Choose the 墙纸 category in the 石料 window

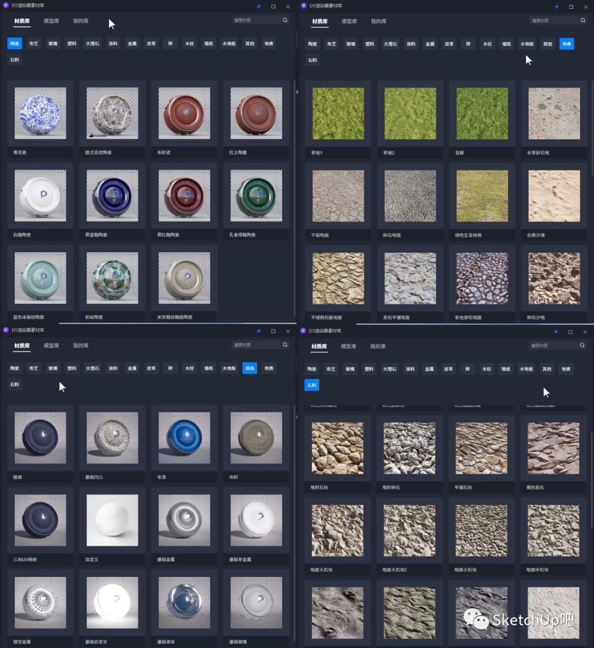tap(505, 369)
